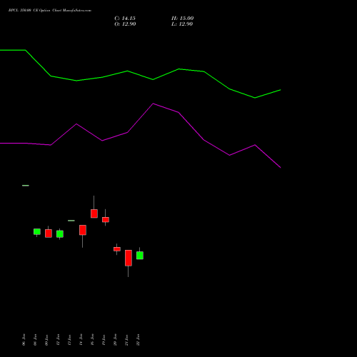357x357 pixels.
Task: Click the '06 Jan' date label
Action: 24,340
